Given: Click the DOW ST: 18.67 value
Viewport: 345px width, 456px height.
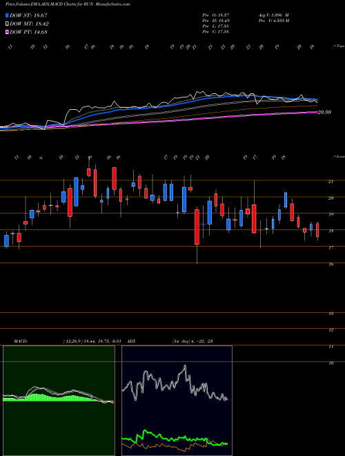Looking at the screenshot, I should pos(28,16).
